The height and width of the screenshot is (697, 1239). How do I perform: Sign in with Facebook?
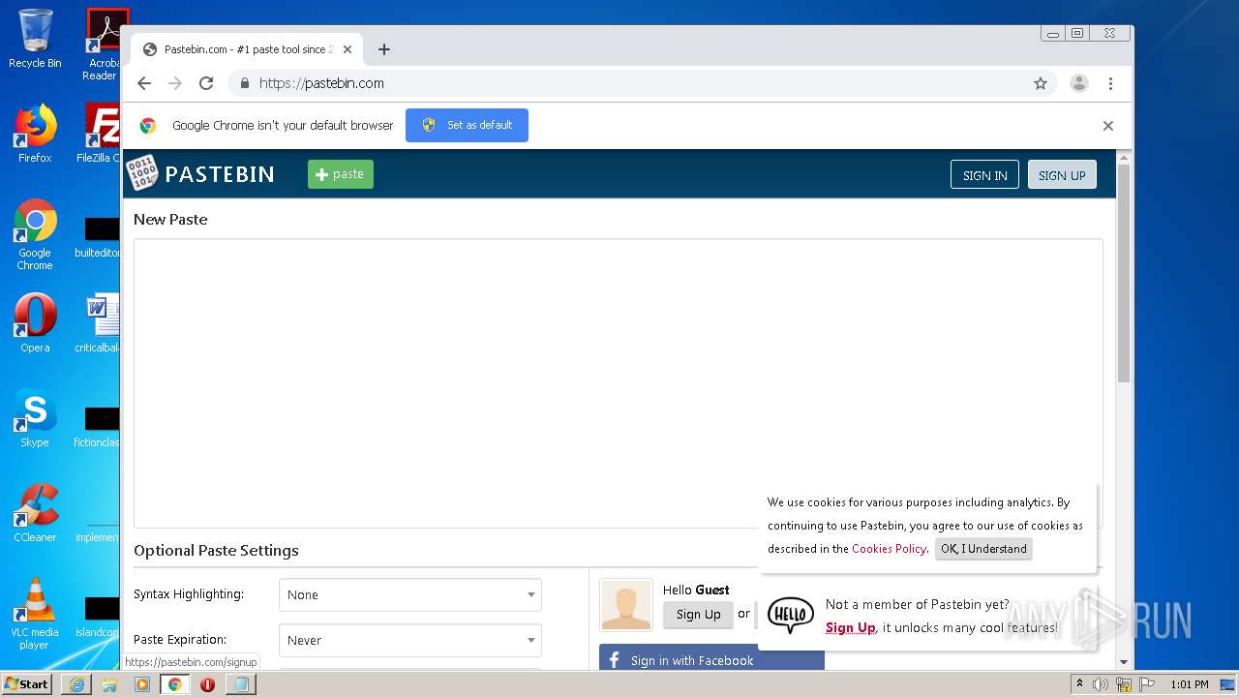pyautogui.click(x=711, y=660)
